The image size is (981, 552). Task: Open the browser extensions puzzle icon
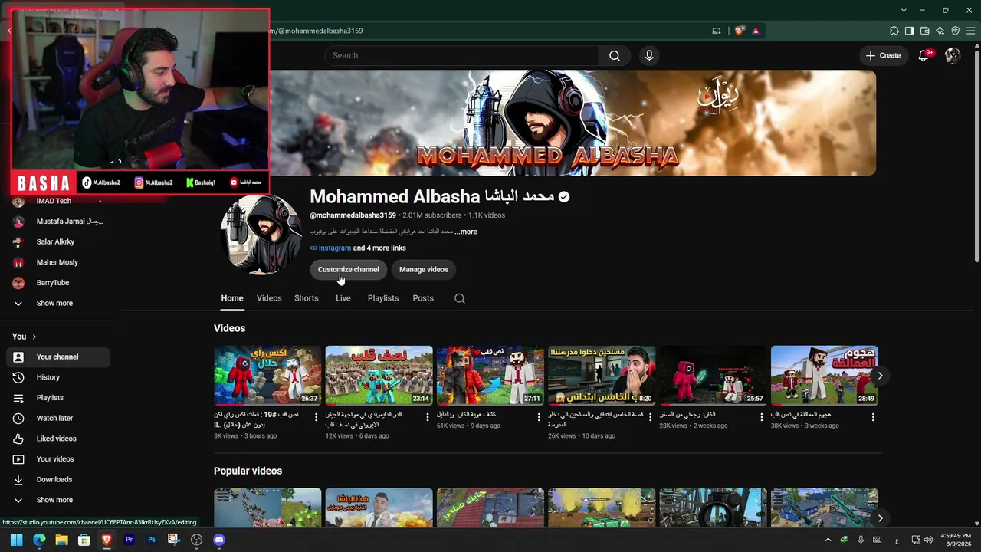tap(894, 31)
